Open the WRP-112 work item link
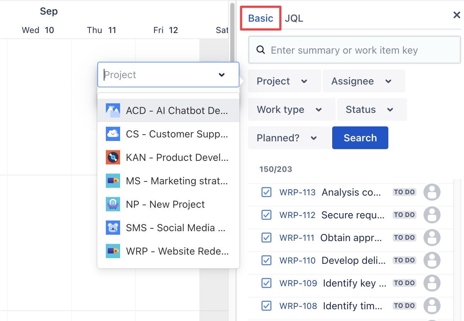This screenshot has height=321, width=464. 297,215
